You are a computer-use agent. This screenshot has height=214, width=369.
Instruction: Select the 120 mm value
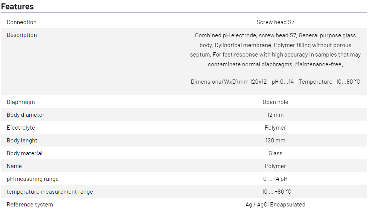[275, 141]
